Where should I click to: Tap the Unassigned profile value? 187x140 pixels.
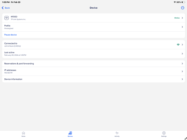click(9, 28)
